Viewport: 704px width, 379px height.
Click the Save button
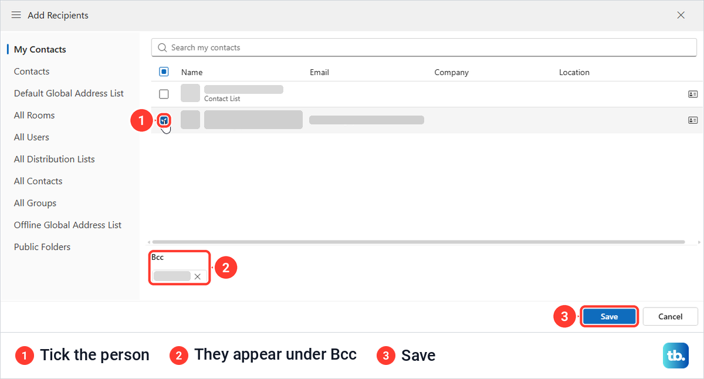tap(609, 316)
